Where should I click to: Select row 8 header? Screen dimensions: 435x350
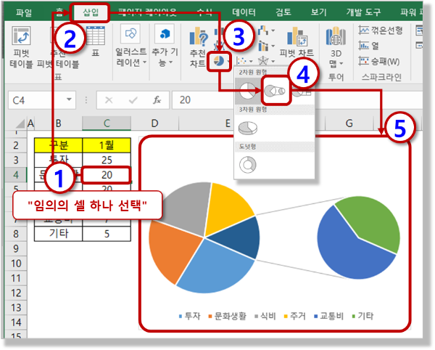(x=16, y=234)
